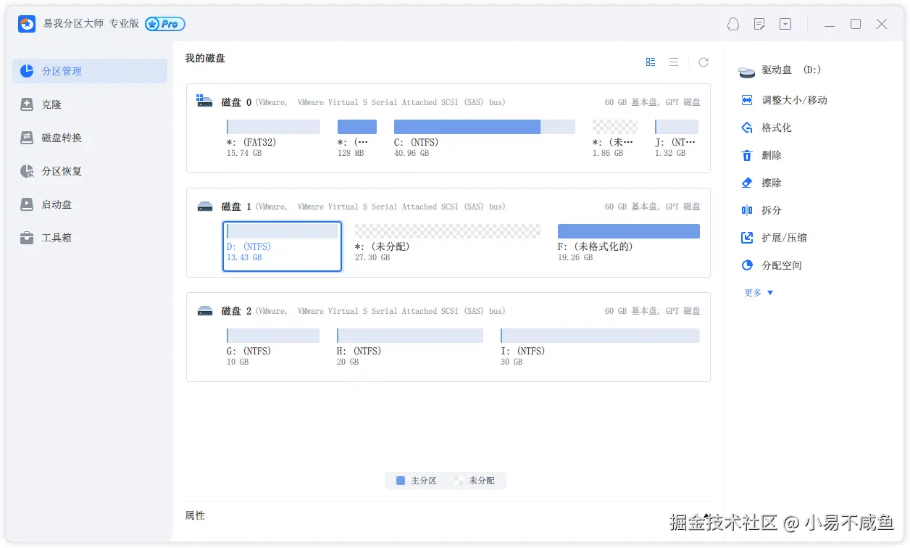The image size is (910, 548).
Task: Open the 克隆 sidebar section
Action: pos(90,104)
